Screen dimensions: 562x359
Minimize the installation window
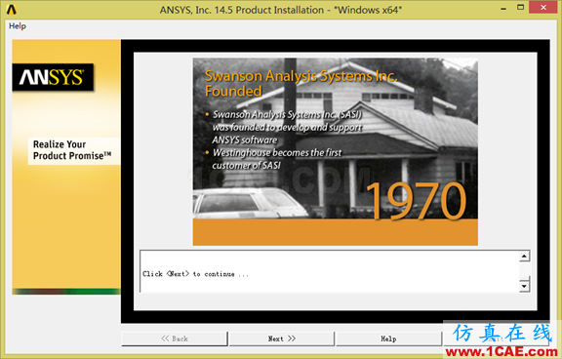(x=503, y=9)
